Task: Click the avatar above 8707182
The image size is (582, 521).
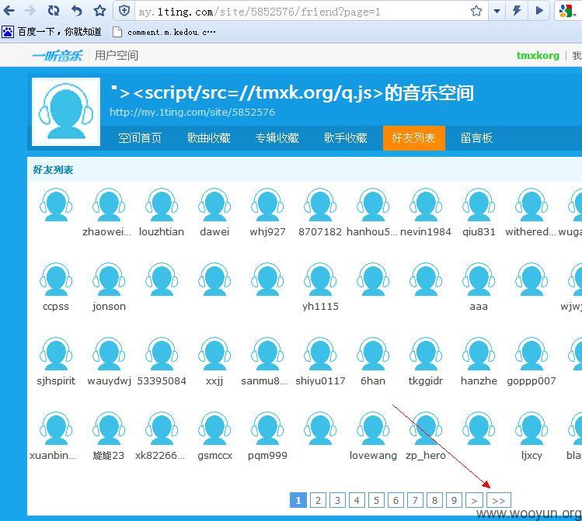Action: coord(320,205)
